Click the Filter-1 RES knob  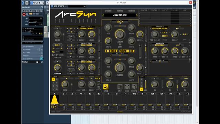108,28
